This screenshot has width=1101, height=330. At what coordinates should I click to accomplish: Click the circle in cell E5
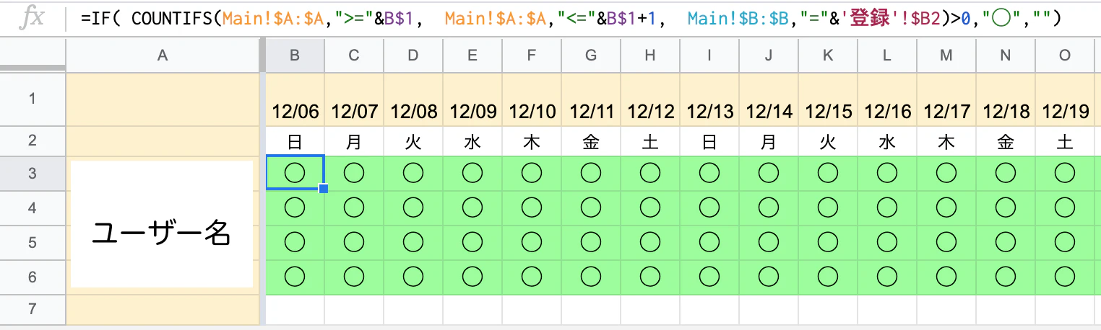(472, 242)
